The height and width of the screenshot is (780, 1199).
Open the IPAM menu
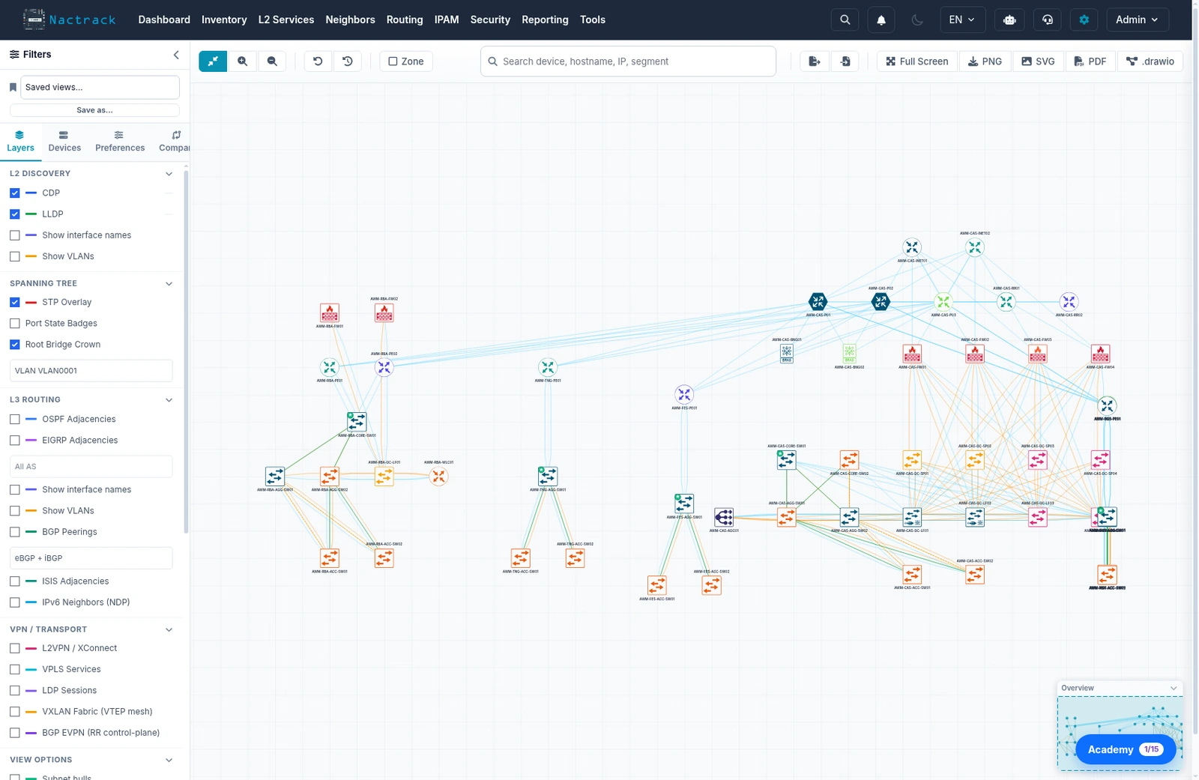click(447, 19)
